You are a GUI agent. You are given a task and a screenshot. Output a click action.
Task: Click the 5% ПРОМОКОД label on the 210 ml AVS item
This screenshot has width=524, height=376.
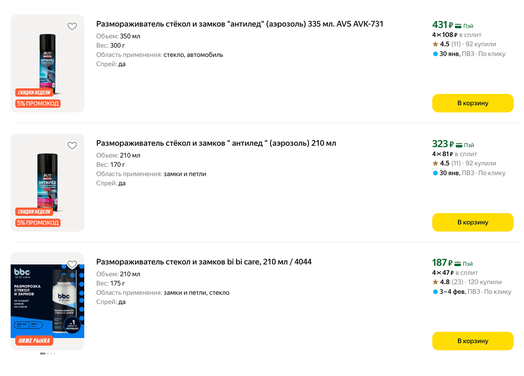coord(37,223)
